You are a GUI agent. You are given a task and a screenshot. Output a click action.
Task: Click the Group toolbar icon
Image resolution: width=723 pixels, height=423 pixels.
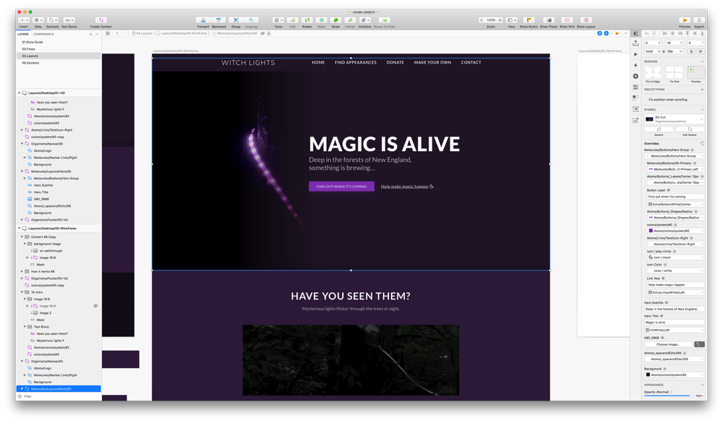pos(236,20)
